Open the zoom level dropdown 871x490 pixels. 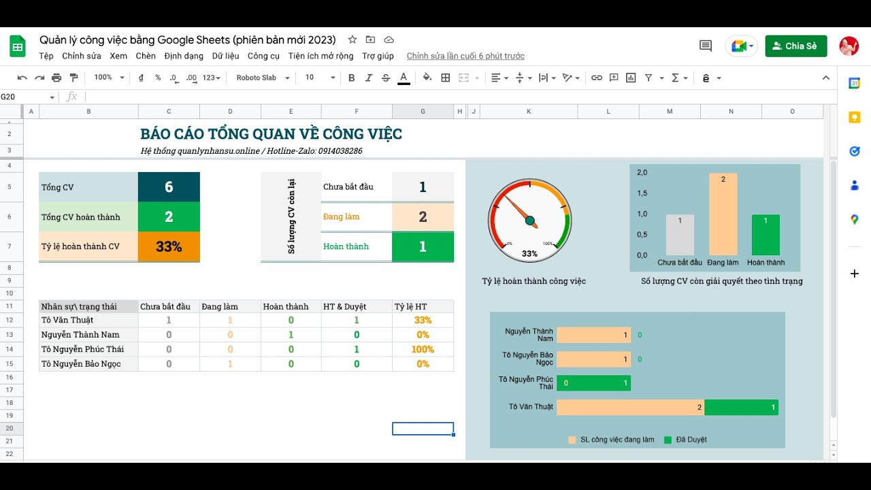(x=109, y=78)
